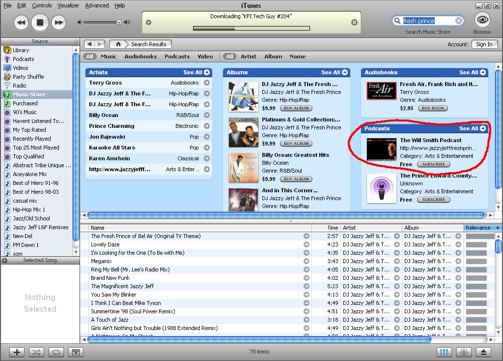Buy Billy Ocean: Greatest Hits album

(296, 179)
